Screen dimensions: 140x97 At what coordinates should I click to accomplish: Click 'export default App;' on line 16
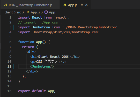37,91
